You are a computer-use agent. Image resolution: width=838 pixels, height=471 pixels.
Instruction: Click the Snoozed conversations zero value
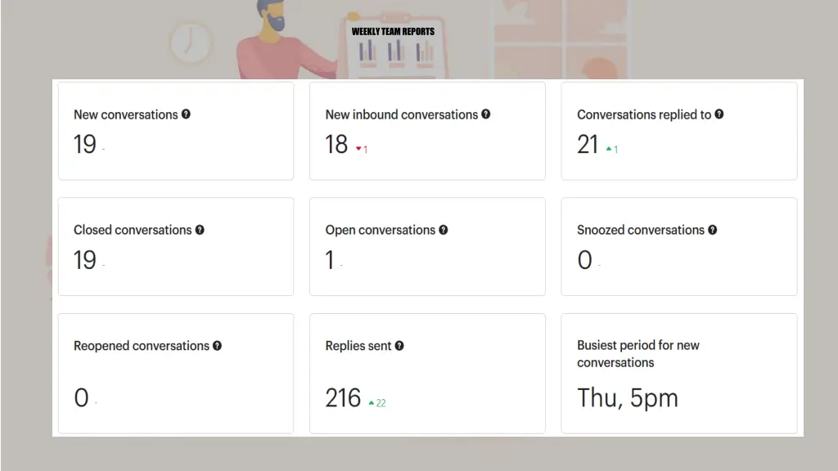click(584, 260)
